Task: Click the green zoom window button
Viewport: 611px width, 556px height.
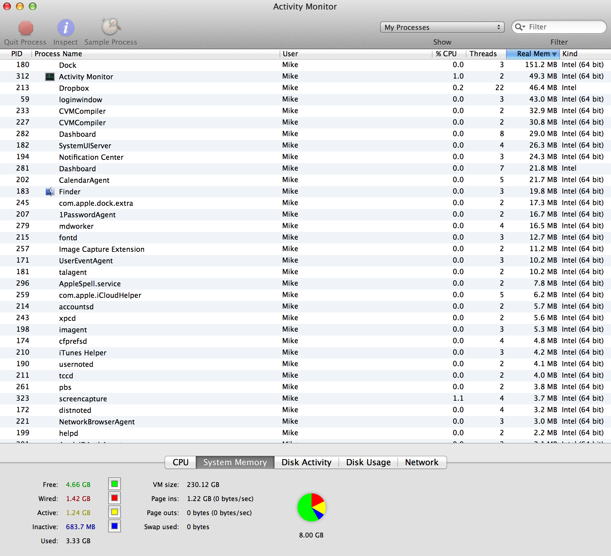Action: [33, 6]
